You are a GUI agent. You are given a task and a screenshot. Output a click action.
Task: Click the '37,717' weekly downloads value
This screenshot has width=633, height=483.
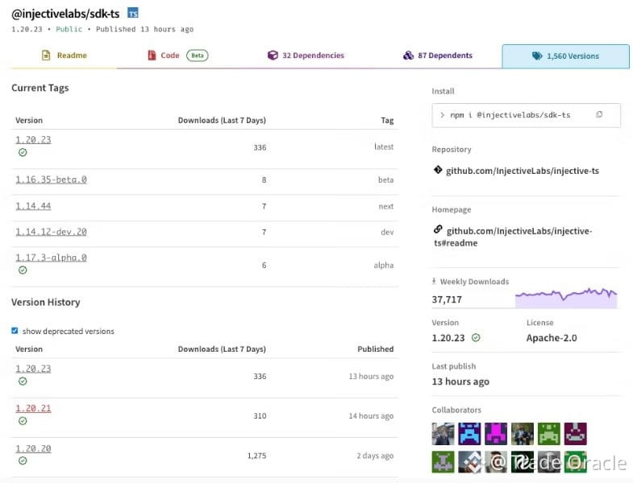coord(447,299)
